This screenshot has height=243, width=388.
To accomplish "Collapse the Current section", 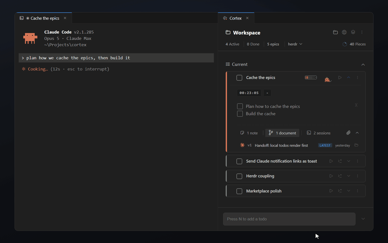I will pyautogui.click(x=363, y=64).
